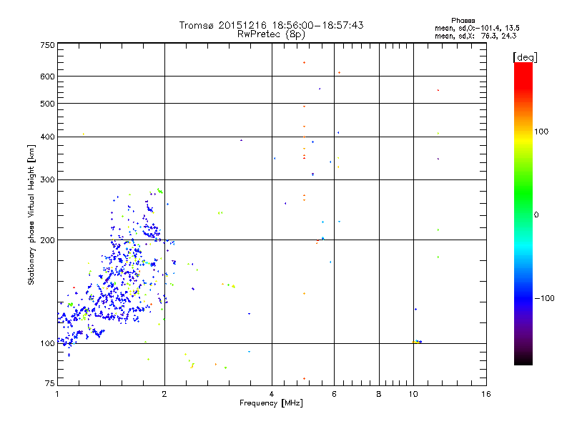
Task: Click the 'mean, sd,X: 76.3, 24.3' line
Action: 475,36
